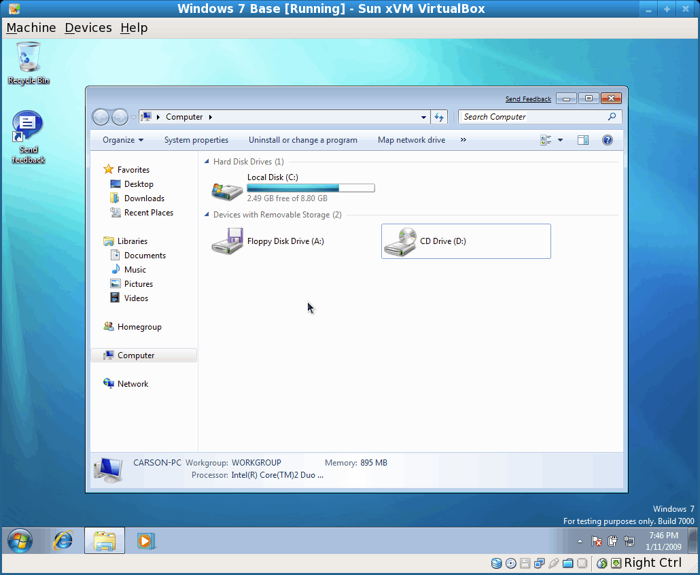The width and height of the screenshot is (700, 575).
Task: Open the Videos library
Action: coord(136,298)
